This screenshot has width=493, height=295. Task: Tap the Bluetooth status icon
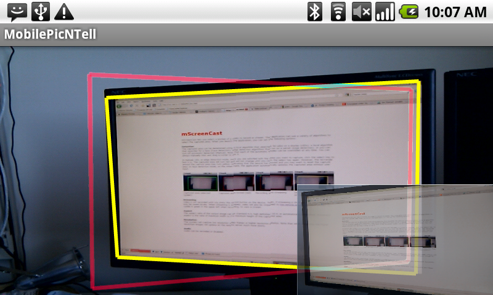(315, 12)
